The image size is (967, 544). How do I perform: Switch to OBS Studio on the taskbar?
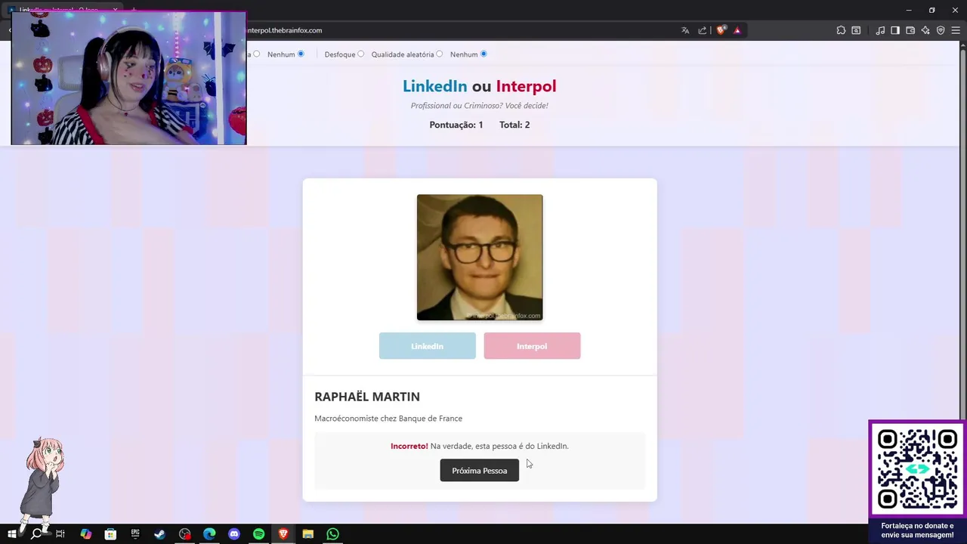(x=184, y=534)
